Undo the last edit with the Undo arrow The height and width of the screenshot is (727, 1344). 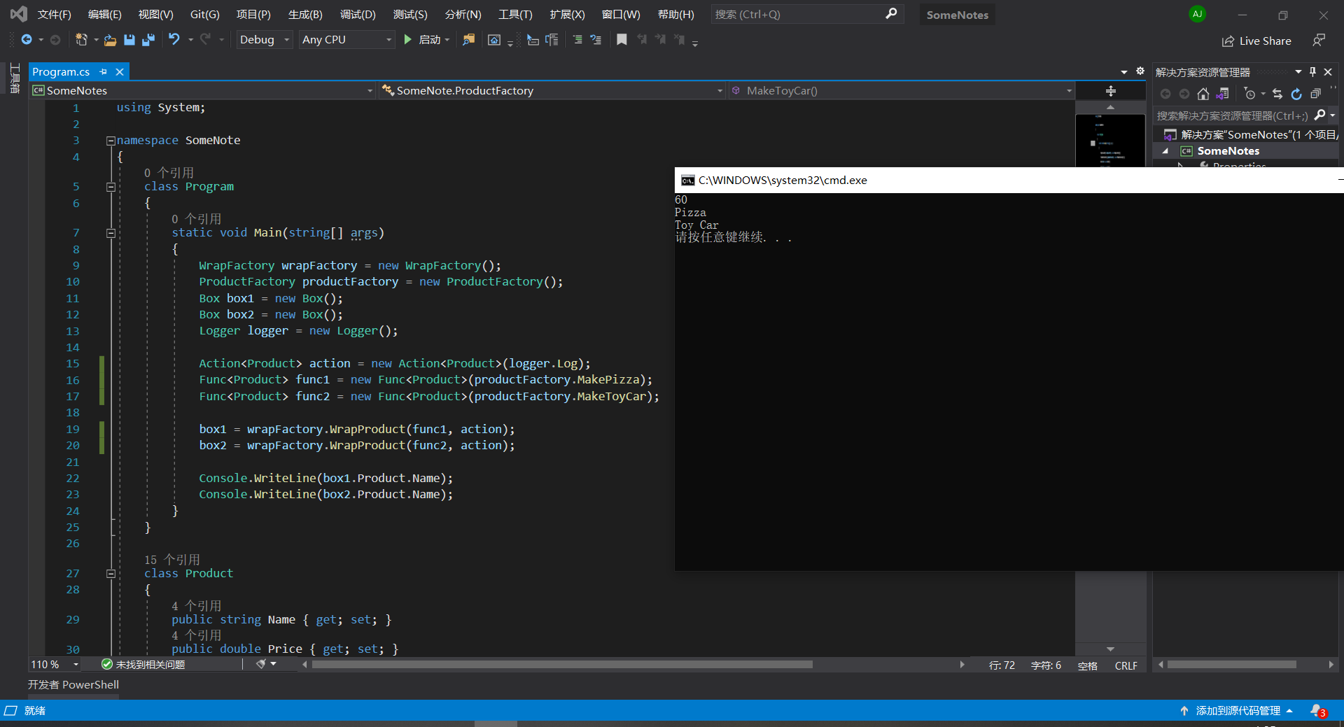click(174, 40)
